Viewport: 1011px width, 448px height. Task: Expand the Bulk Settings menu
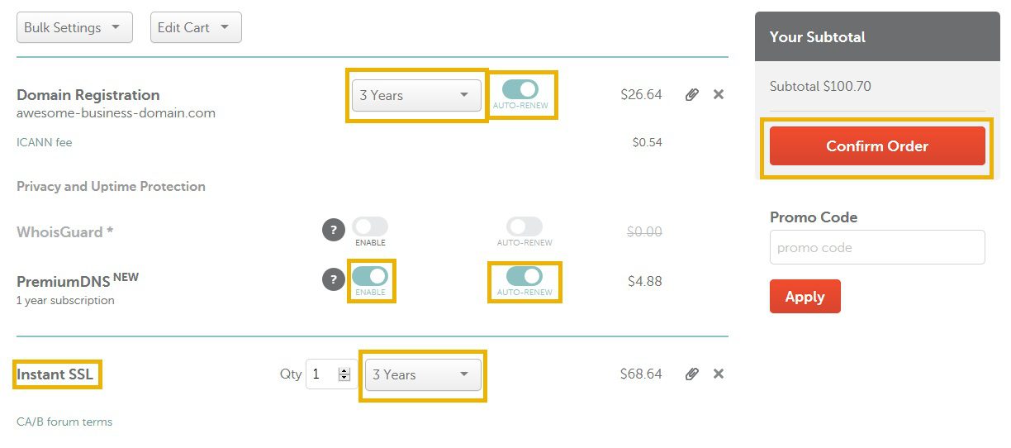(74, 27)
